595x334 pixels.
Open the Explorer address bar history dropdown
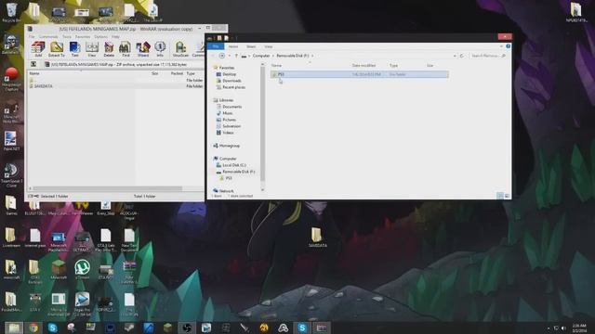pos(455,56)
